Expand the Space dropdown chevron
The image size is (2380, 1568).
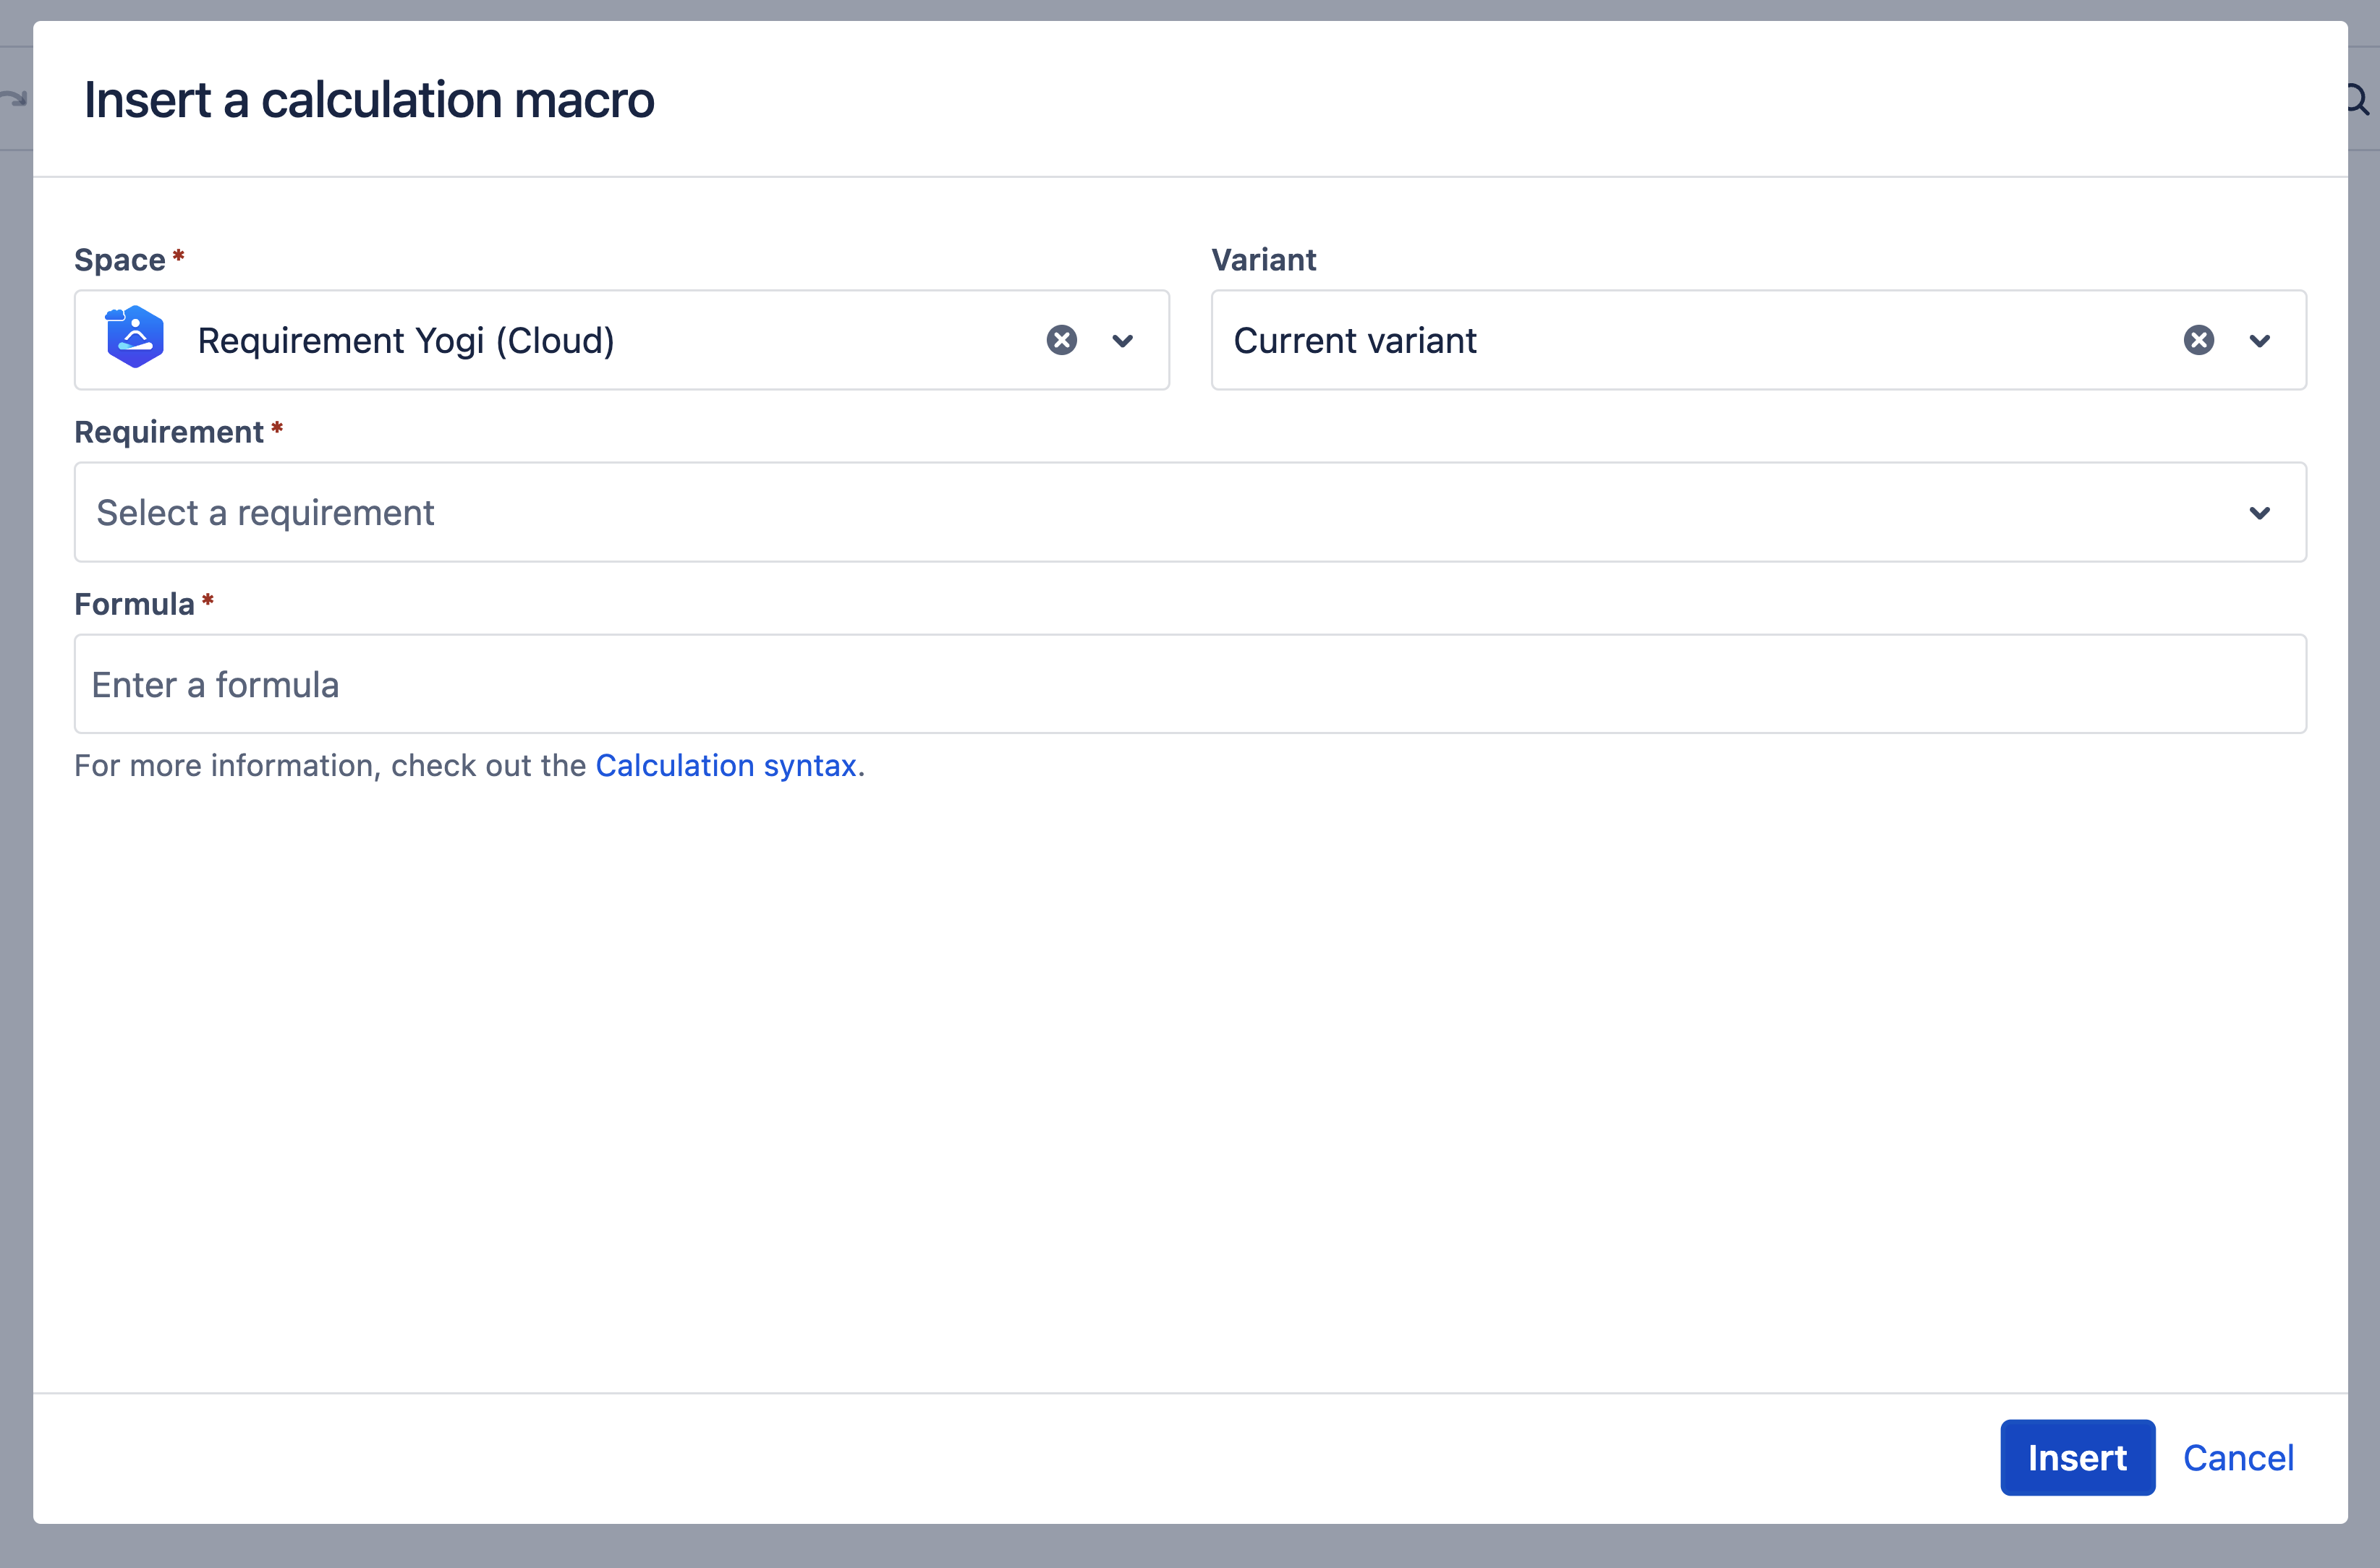[x=1122, y=341]
